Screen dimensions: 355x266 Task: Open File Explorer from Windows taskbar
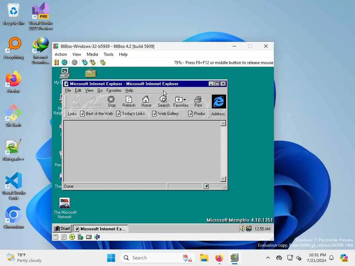(x=204, y=258)
